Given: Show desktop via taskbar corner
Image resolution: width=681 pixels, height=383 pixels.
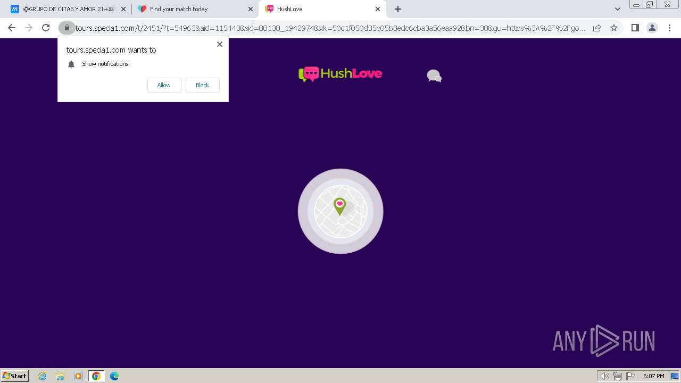Looking at the screenshot, I should 675,376.
